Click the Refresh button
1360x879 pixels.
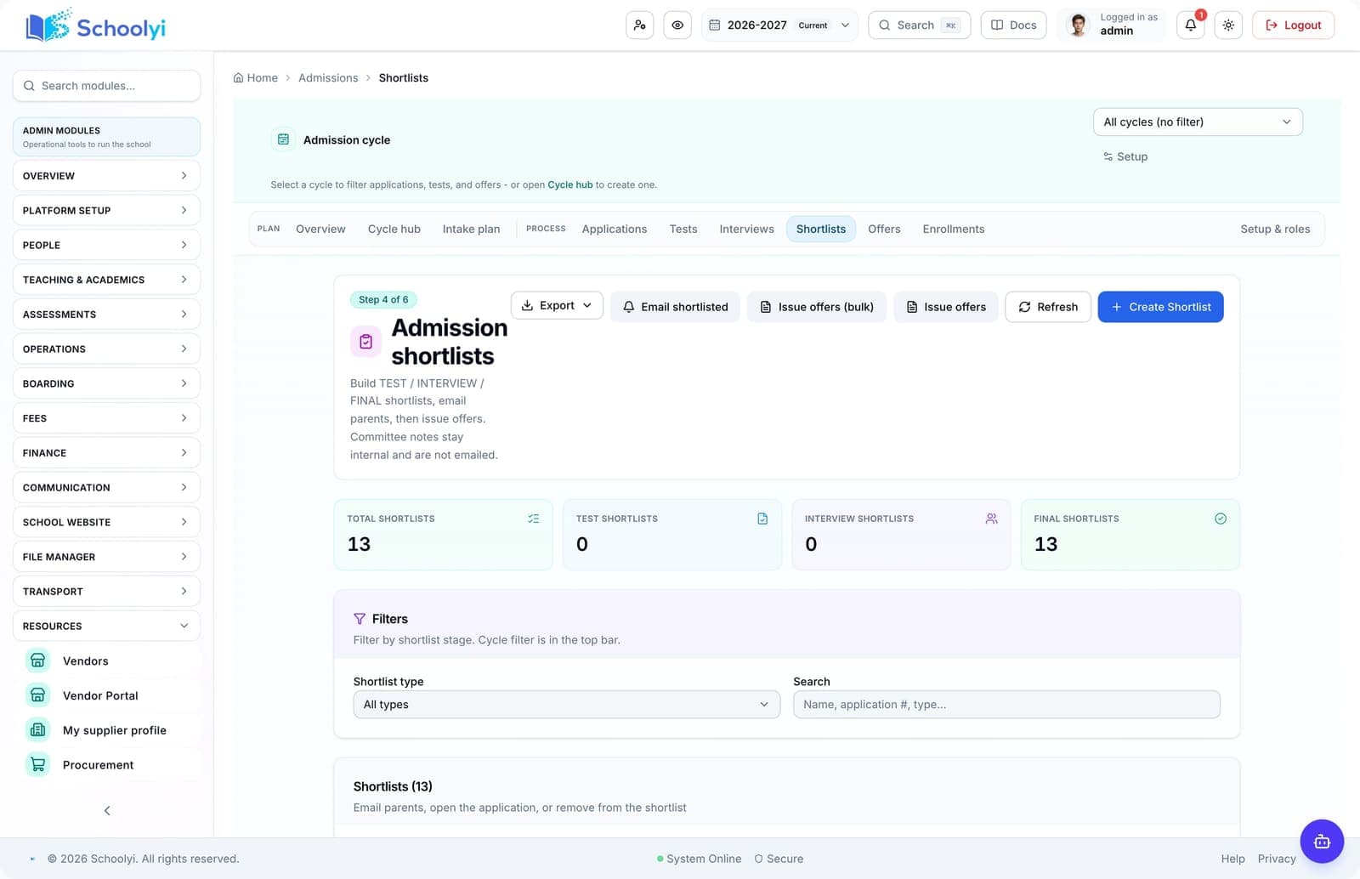tap(1048, 307)
